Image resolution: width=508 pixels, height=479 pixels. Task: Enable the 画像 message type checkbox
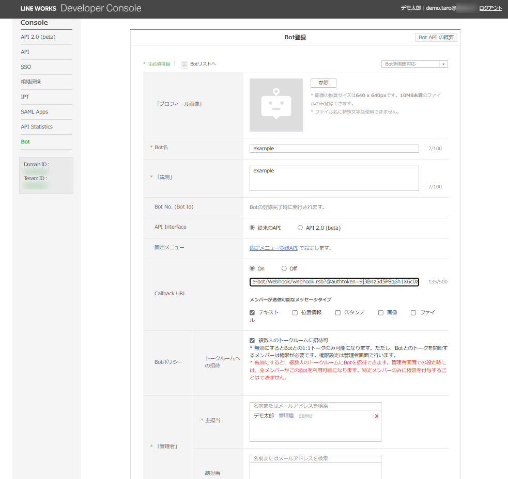(x=381, y=313)
